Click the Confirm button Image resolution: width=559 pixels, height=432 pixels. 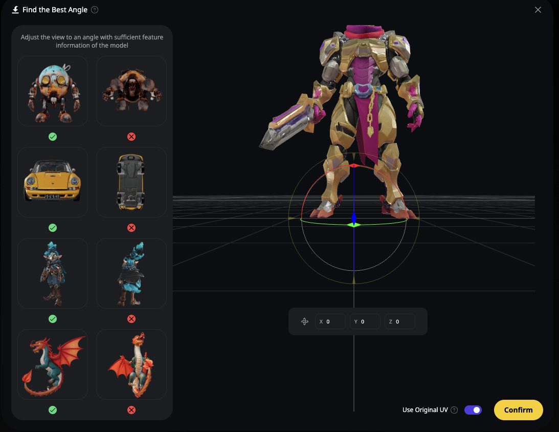[518, 410]
